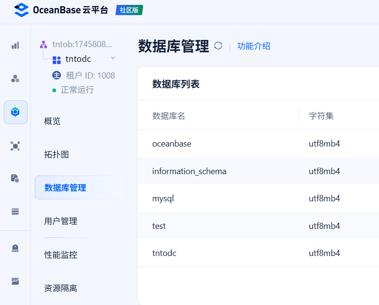Open the cluster hexagons sidebar icon
This screenshot has height=305, width=379.
pyautogui.click(x=15, y=79)
